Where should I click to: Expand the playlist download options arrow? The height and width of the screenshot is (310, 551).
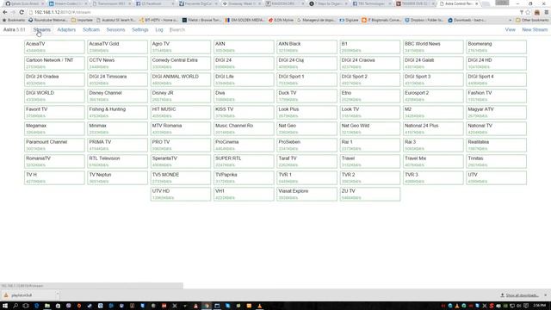58,294
